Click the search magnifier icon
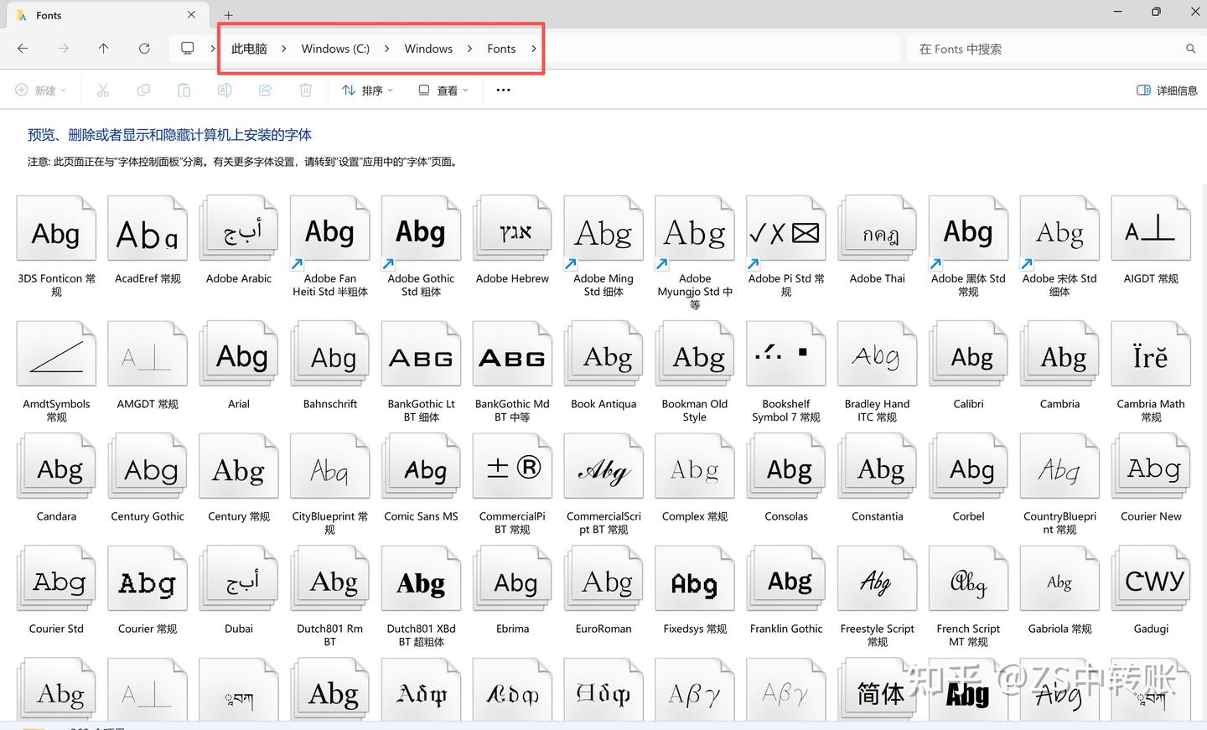The width and height of the screenshot is (1207, 730). (x=1190, y=49)
